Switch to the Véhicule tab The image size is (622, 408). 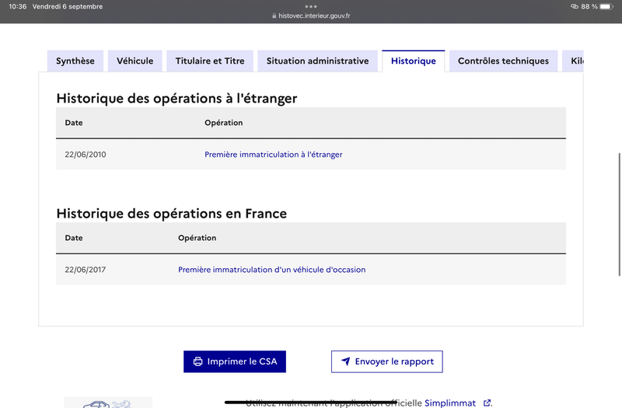coord(135,61)
